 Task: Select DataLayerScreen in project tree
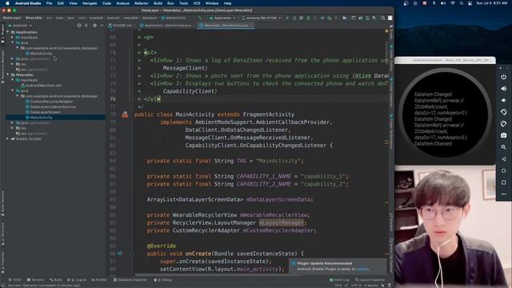[x=45, y=112]
